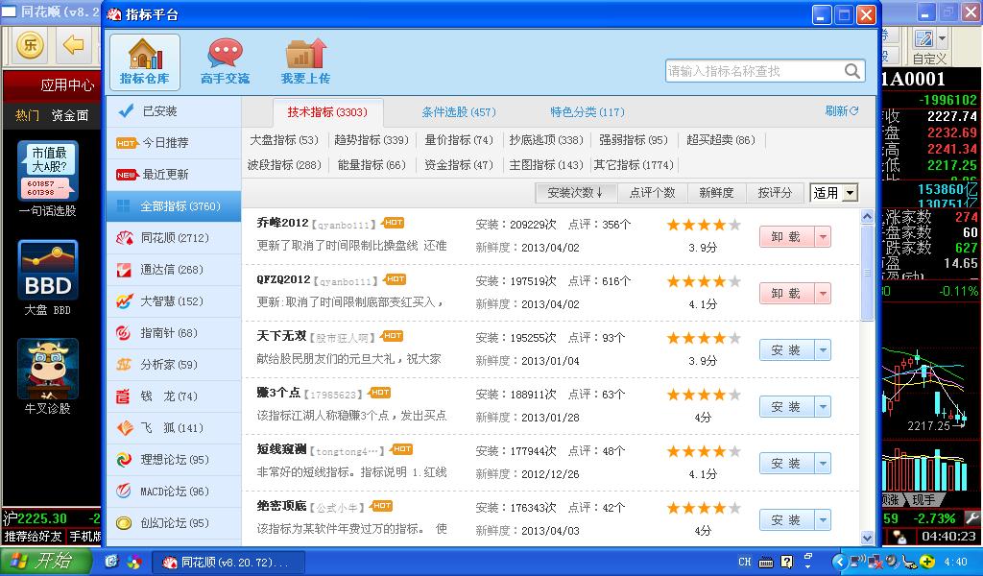Click the 同花顺 (v8.20.72) taskbar button

pyautogui.click(x=228, y=563)
